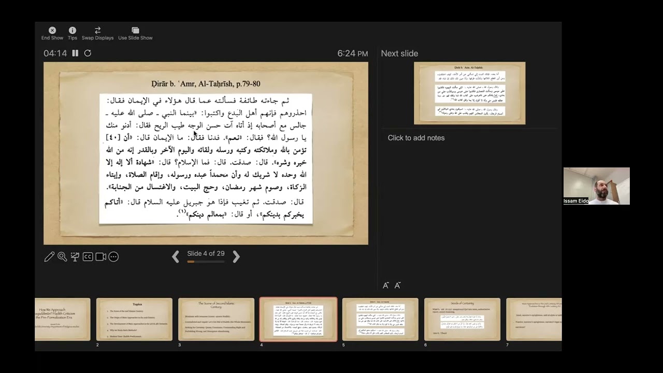Select slide 3 thumbnail in the filmstrip
Viewport: 663px width, 373px height.
pos(216,319)
